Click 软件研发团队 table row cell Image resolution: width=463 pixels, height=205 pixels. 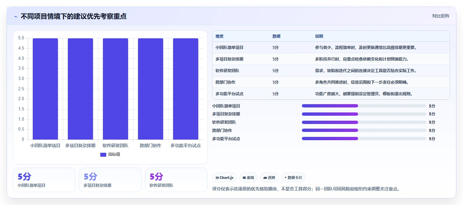tap(227, 71)
